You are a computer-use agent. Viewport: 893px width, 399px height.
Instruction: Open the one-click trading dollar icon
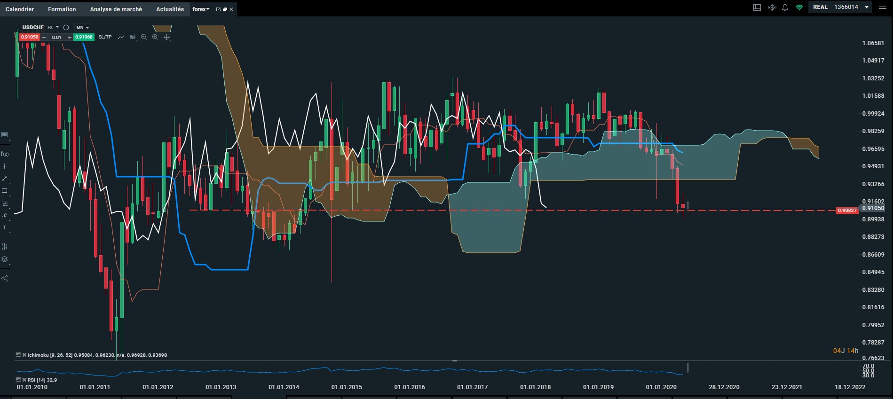(x=772, y=8)
